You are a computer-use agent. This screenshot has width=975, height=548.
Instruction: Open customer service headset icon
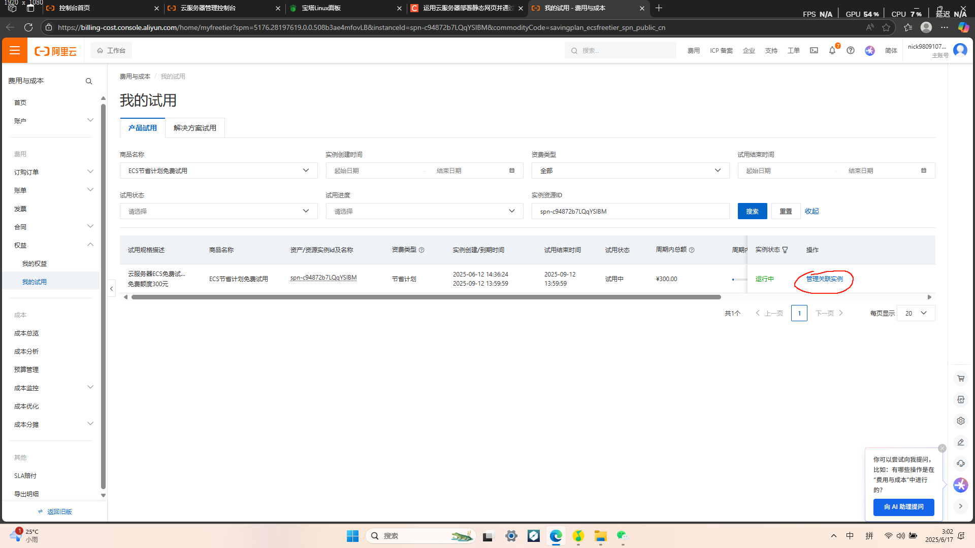961,463
